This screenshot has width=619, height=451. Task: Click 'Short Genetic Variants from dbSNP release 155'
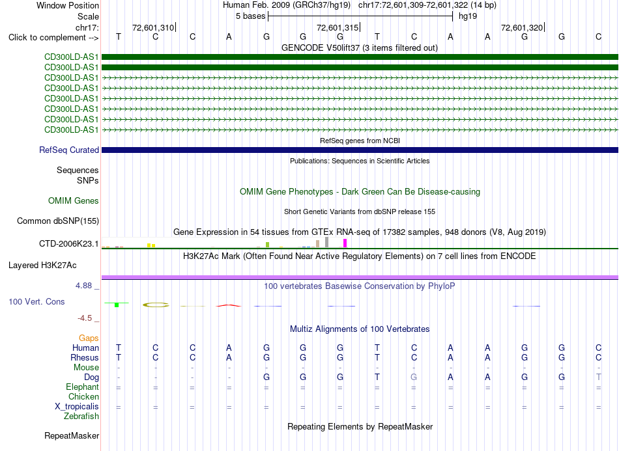tap(360, 212)
